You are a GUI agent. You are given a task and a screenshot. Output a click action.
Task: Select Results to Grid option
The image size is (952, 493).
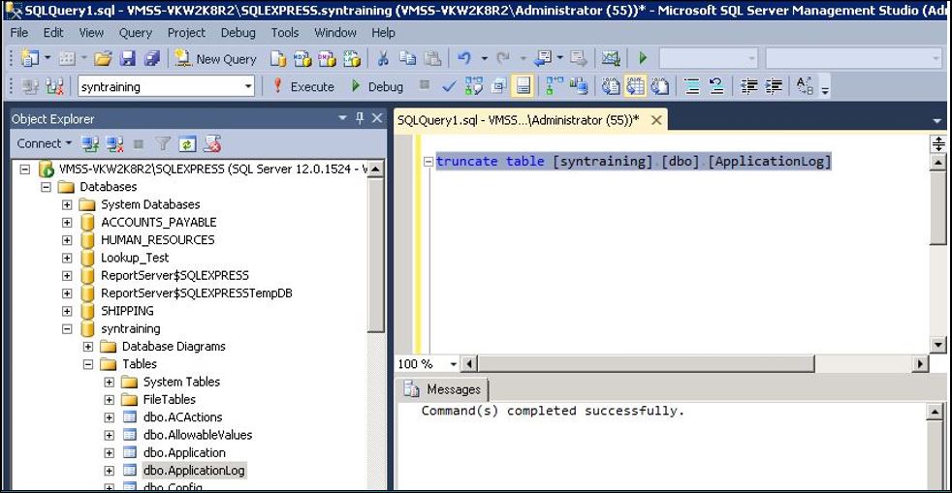[635, 87]
